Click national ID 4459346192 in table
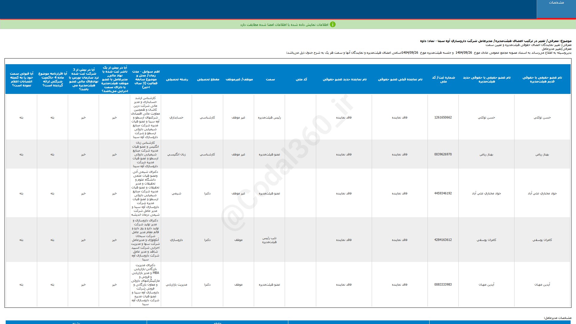This screenshot has height=324, width=576. [x=443, y=193]
